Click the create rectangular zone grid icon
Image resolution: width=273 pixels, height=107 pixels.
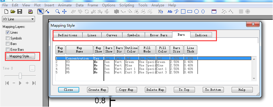(241, 12)
